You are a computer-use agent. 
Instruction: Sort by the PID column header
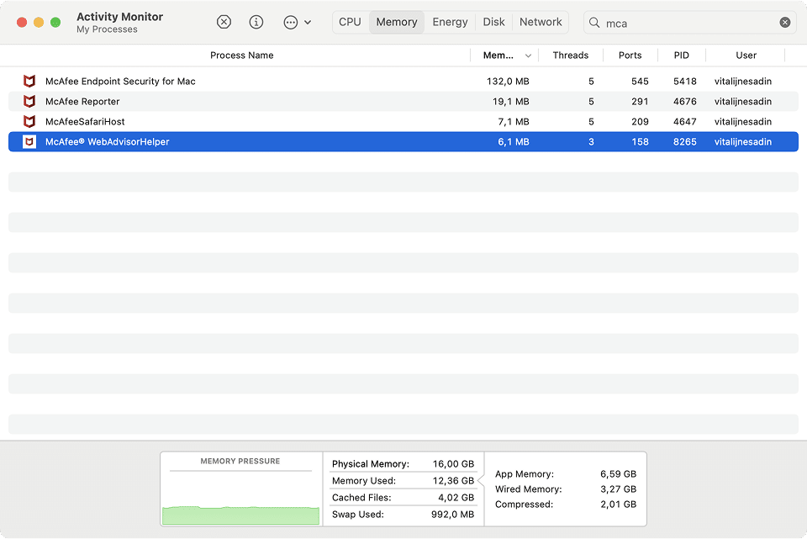pos(682,55)
